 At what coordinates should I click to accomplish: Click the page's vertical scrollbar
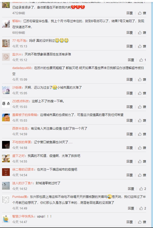[x=152, y=114]
